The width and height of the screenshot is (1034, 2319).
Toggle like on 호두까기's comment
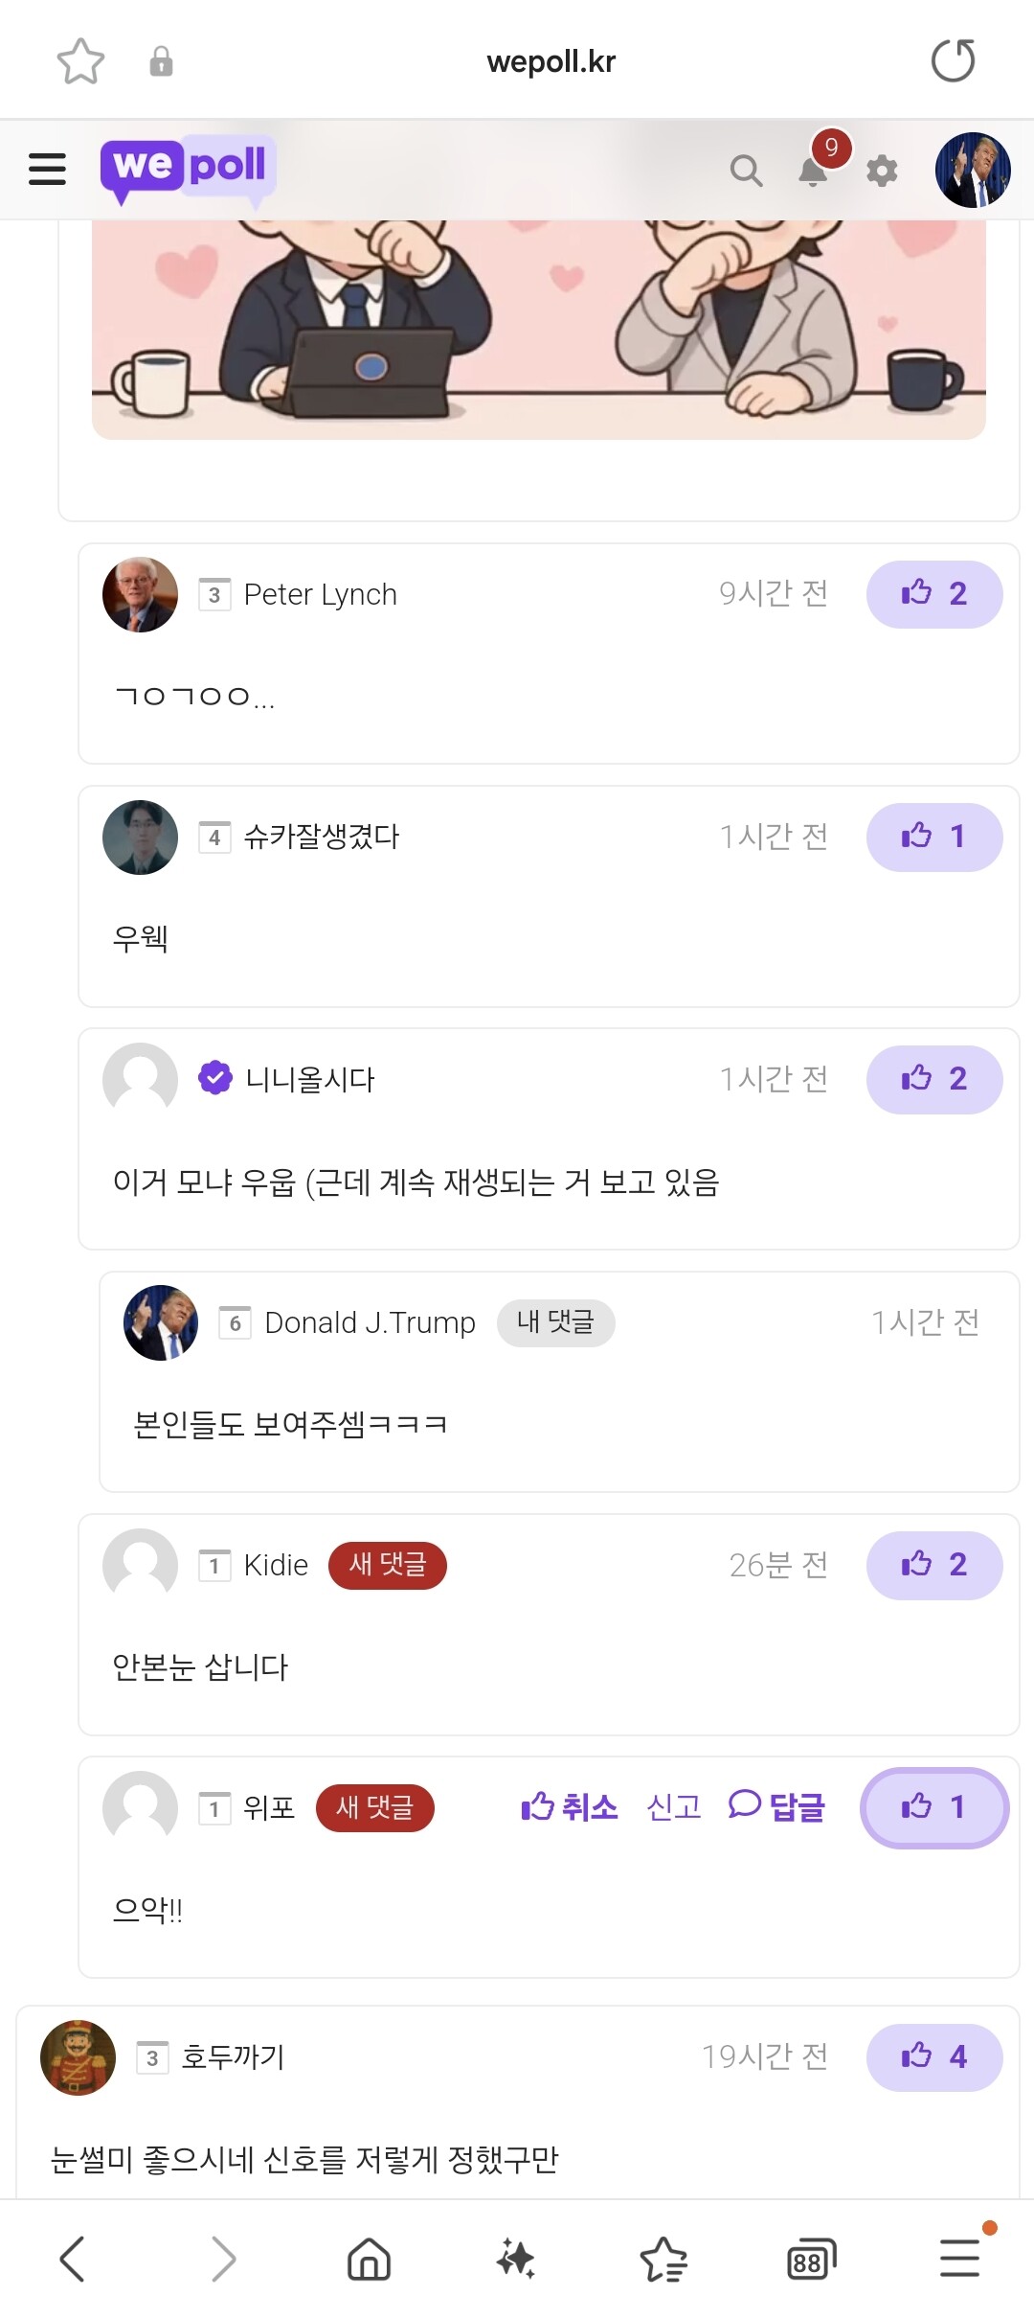933,2056
